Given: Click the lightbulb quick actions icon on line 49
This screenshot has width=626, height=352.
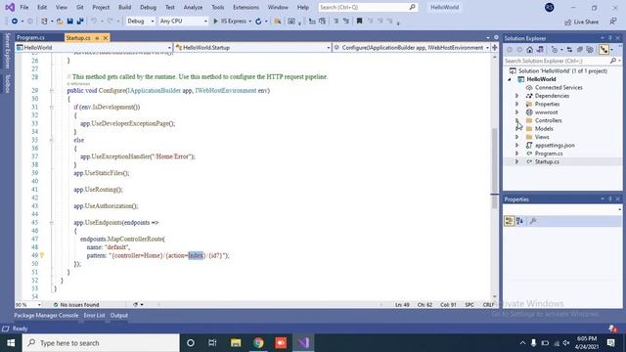Looking at the screenshot, I should pos(42,255).
